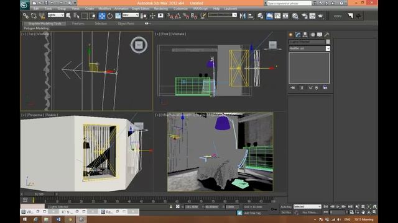Click the ViewCube in the Top viewport
The height and width of the screenshot is (223, 398).
[x=139, y=45]
